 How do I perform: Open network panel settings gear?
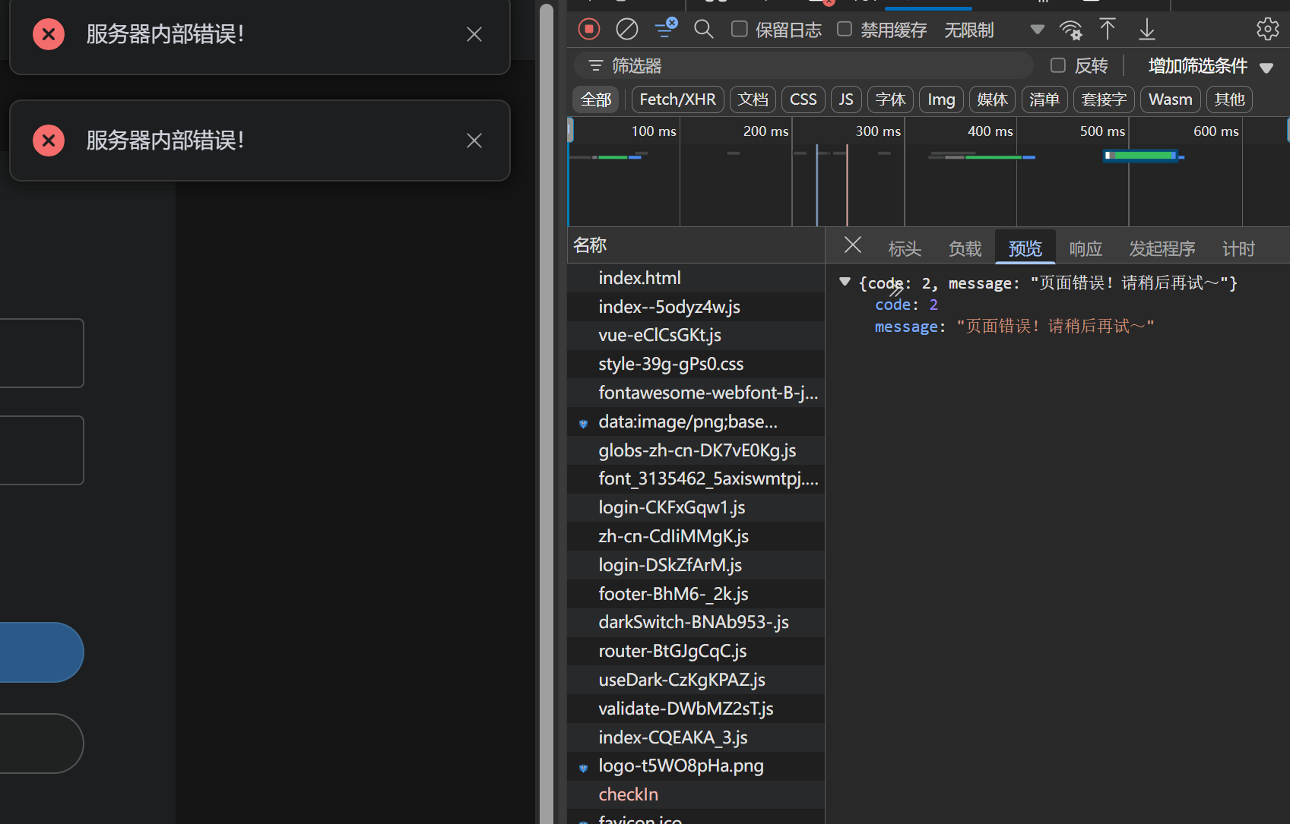[1267, 30]
